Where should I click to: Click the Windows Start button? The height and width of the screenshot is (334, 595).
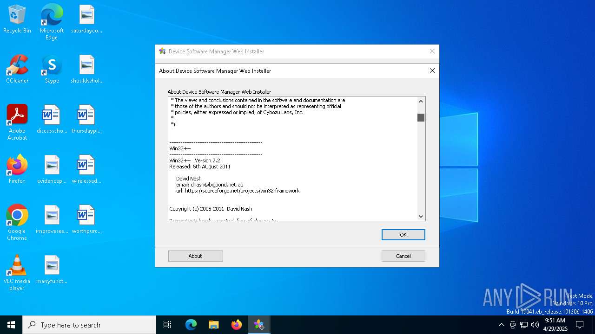pos(11,325)
